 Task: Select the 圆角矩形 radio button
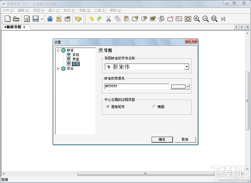(108, 107)
